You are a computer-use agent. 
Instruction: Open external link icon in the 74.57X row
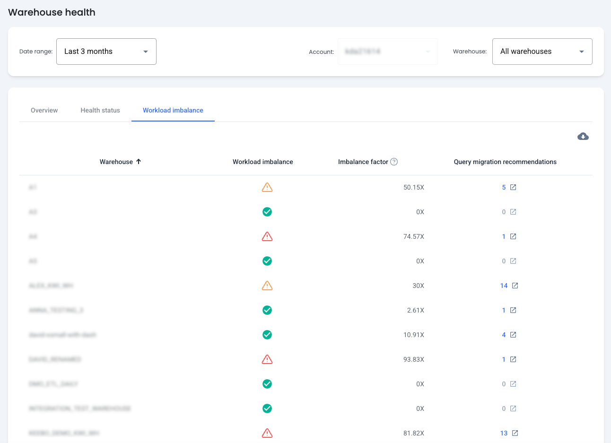pyautogui.click(x=513, y=236)
